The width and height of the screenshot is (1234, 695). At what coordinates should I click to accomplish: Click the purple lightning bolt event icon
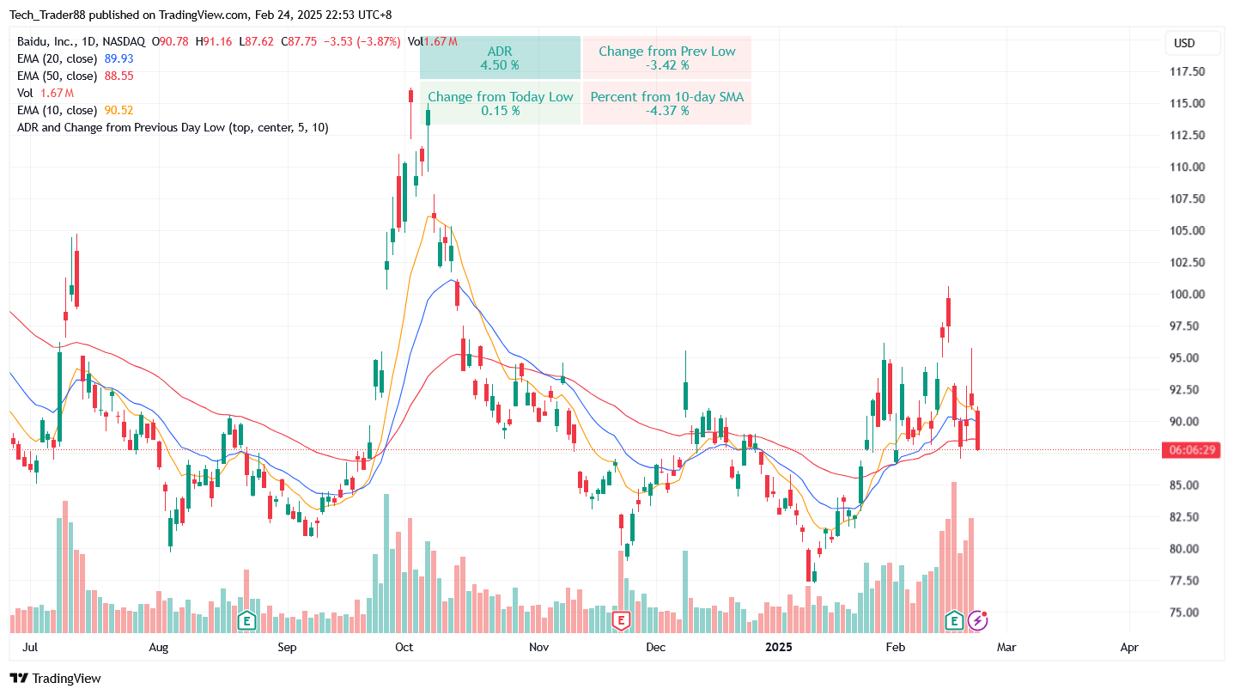click(977, 619)
